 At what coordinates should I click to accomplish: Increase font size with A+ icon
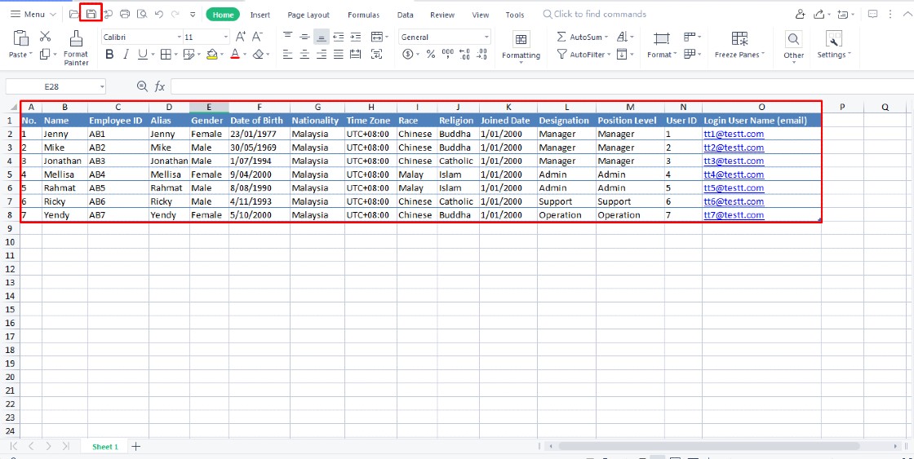click(240, 37)
